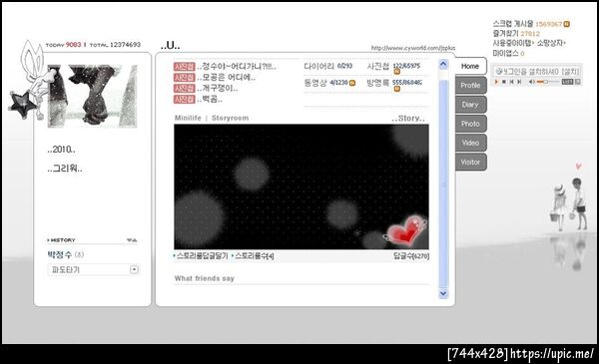
Task: Open 즐겨찾기 link
Action: pos(516,34)
